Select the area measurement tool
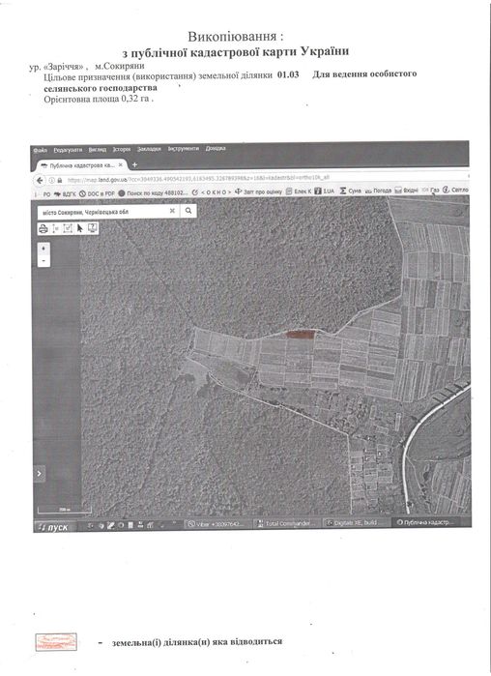The image size is (491, 676). (68, 228)
